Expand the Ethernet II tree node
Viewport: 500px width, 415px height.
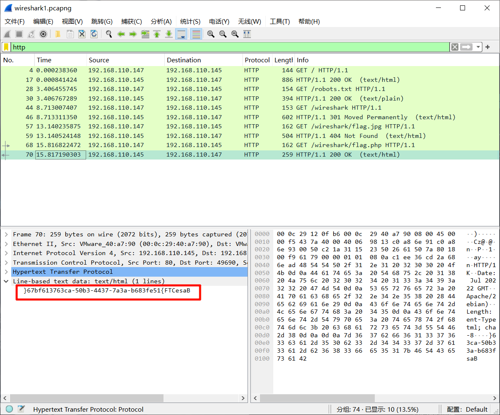[x=6, y=244]
